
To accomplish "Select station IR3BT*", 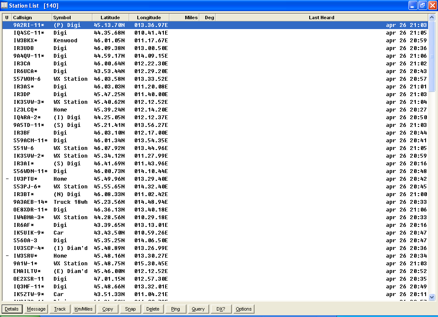I will (x=215, y=194).
